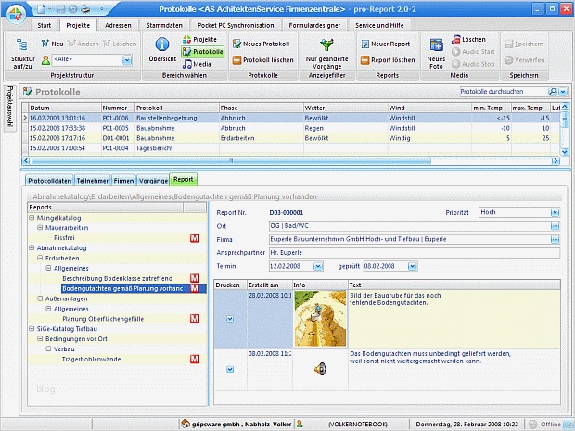The width and height of the screenshot is (575, 431).
Task: Open the Teilnehmer tab
Action: 92,180
